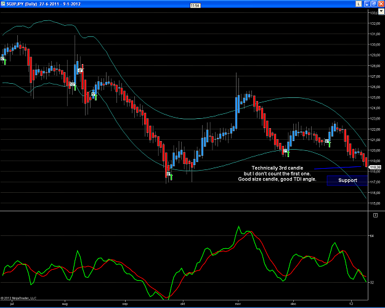Image resolution: width=385 pixels, height=308 pixels.
Task: Minimize the $GBPJPY chart window
Action: tap(367, 4)
